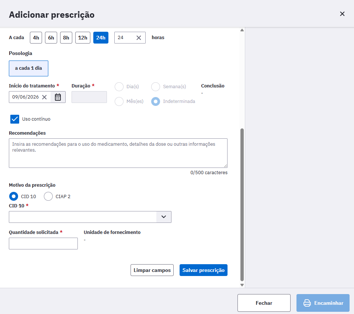Click the scrollbar up arrow
The height and width of the screenshot is (314, 354).
tap(242, 30)
